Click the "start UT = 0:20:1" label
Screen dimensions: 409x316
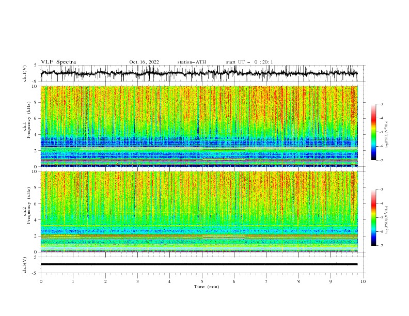click(x=249, y=62)
